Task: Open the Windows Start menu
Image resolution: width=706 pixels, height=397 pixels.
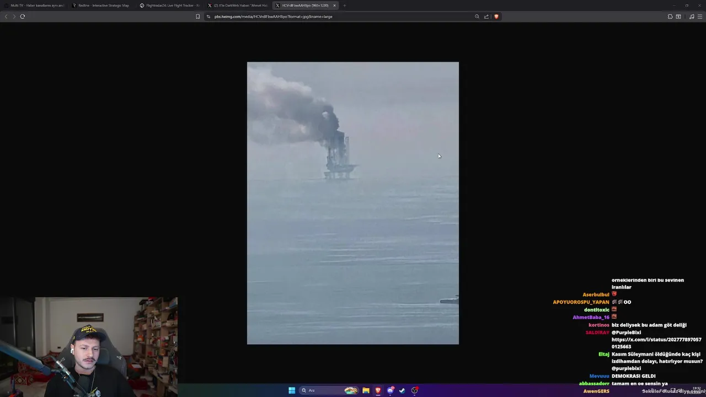Action: 292,390
